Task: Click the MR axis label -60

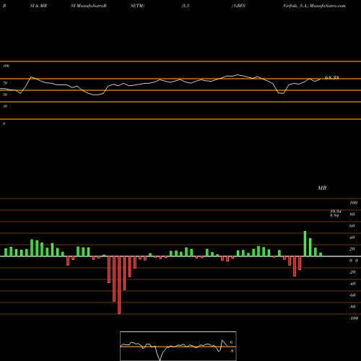Action: [352, 295]
